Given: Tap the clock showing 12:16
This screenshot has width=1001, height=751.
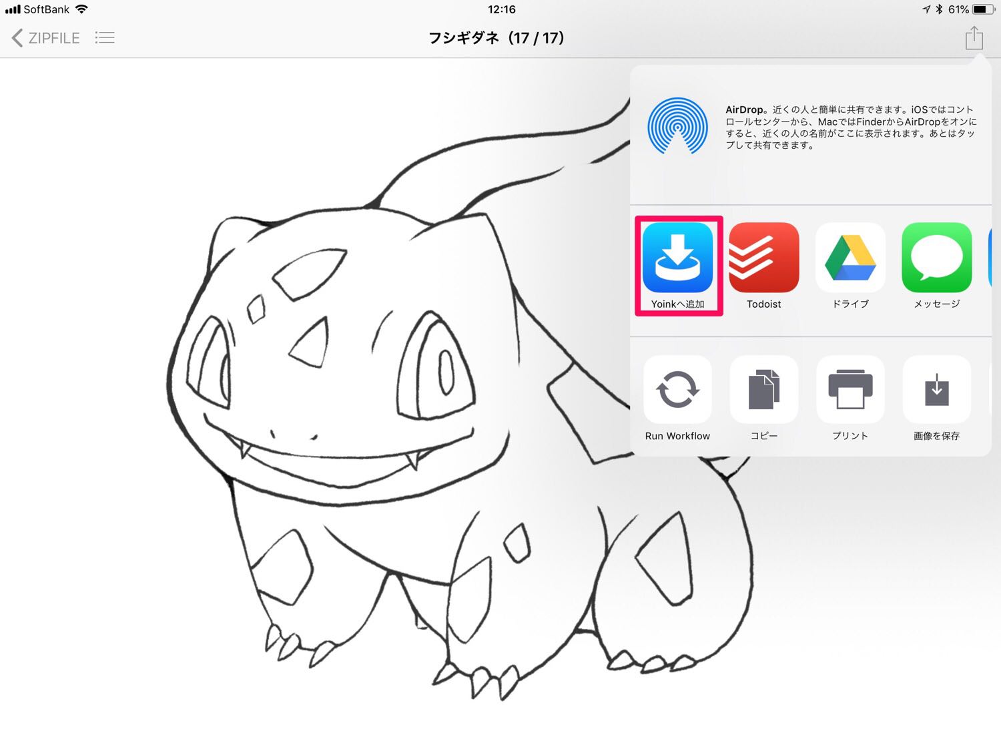Looking at the screenshot, I should point(501,9).
